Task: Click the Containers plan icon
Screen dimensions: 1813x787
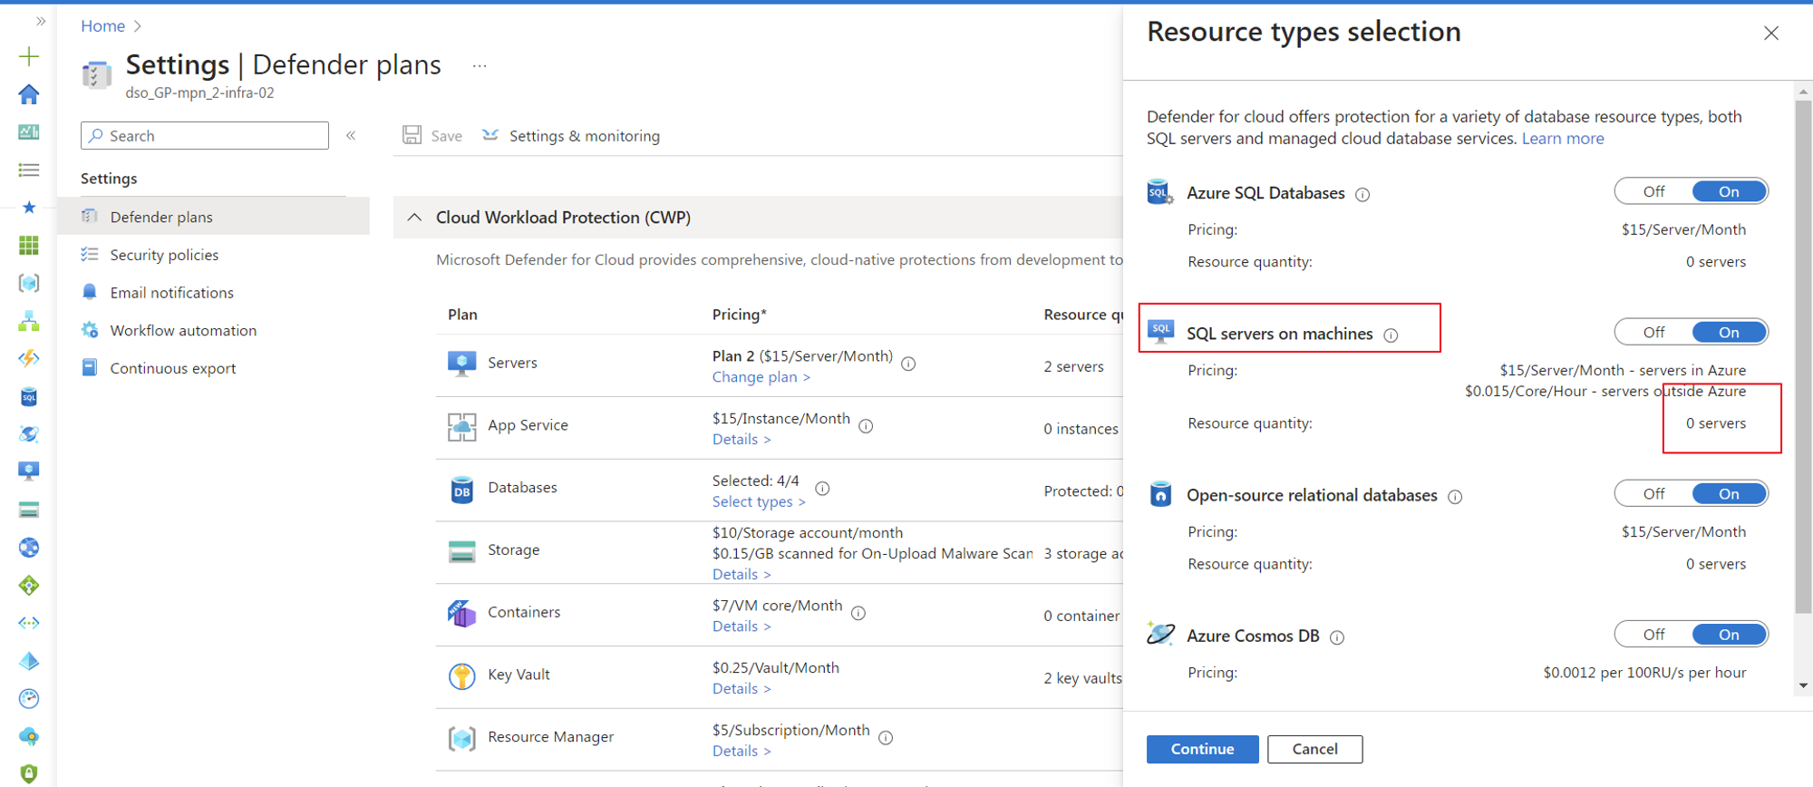Action: click(462, 614)
